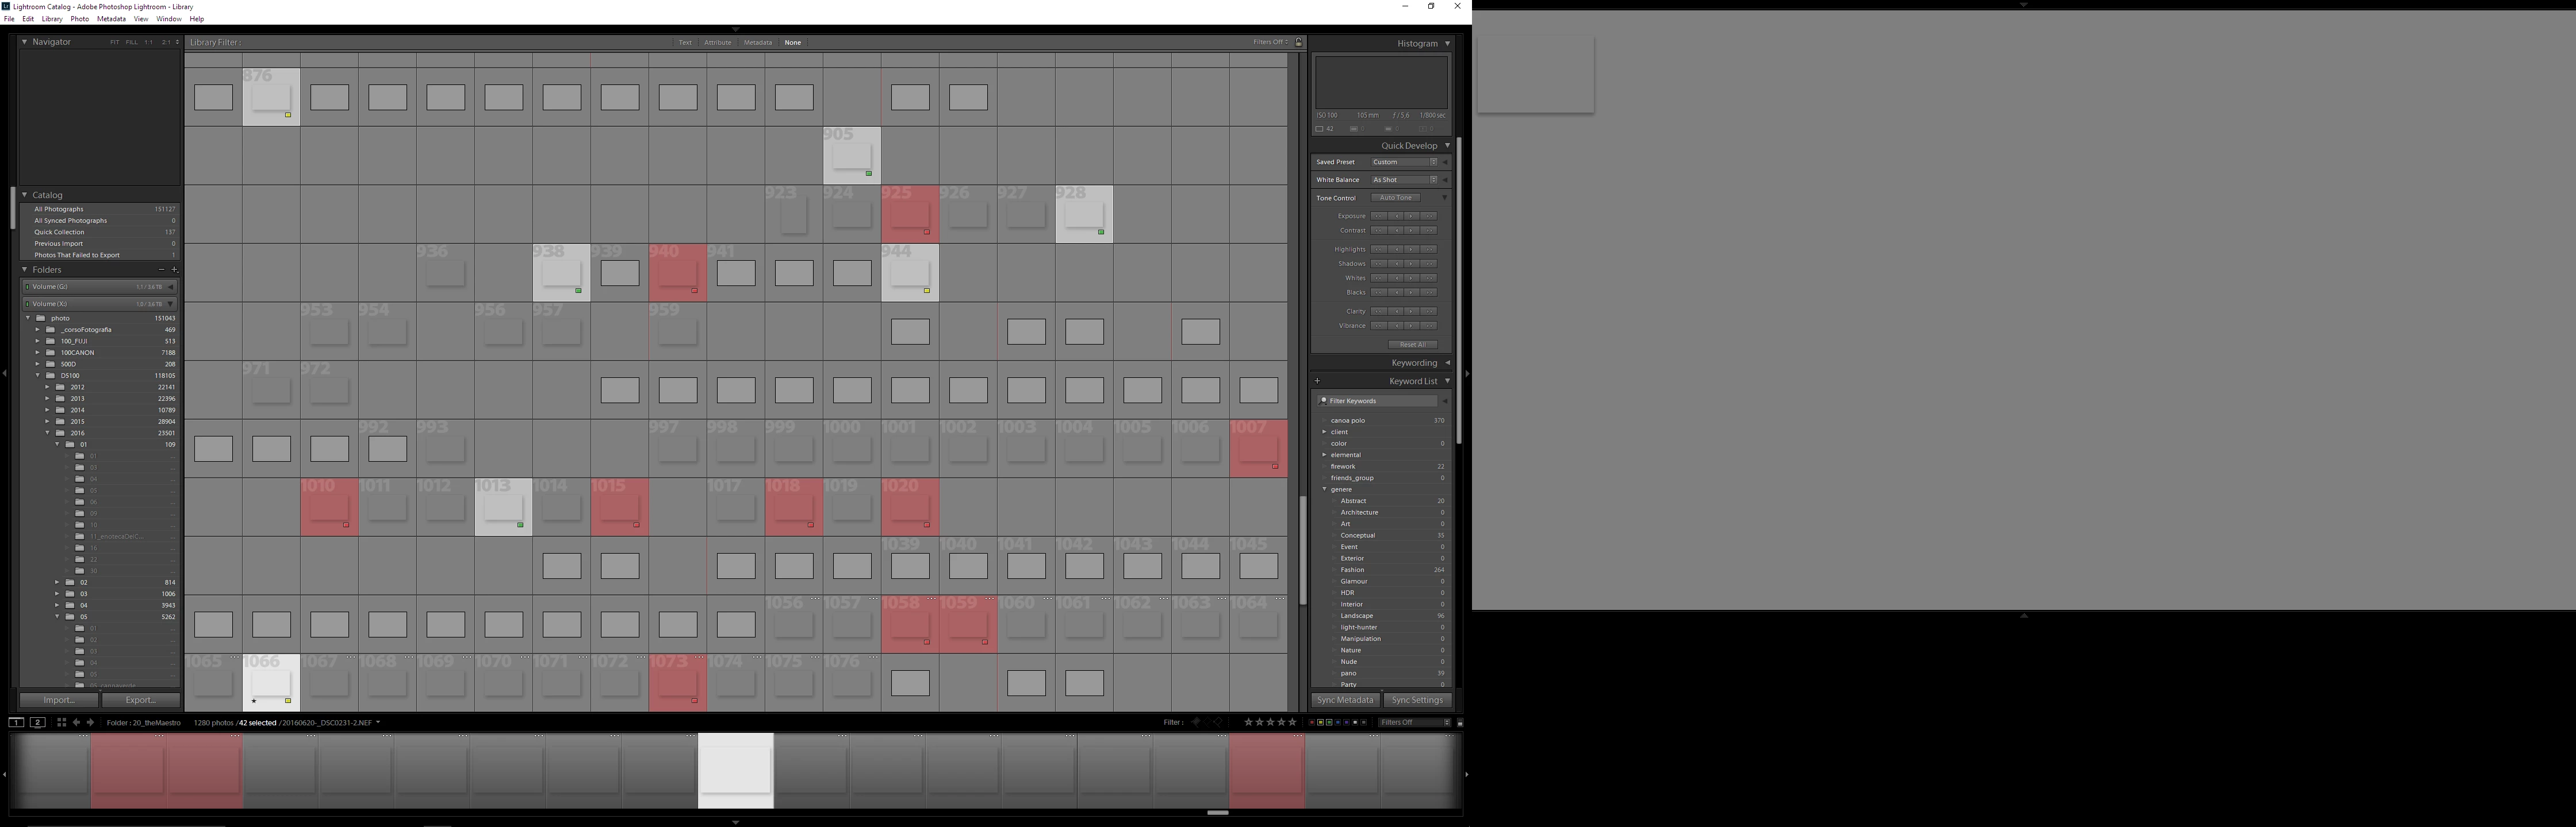Select the Attribute filter tab
Viewport: 2576px width, 827px height.
[x=717, y=42]
